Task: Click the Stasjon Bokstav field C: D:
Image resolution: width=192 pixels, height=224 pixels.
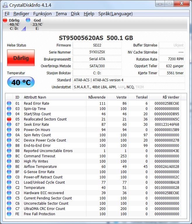Action: pos(97,73)
